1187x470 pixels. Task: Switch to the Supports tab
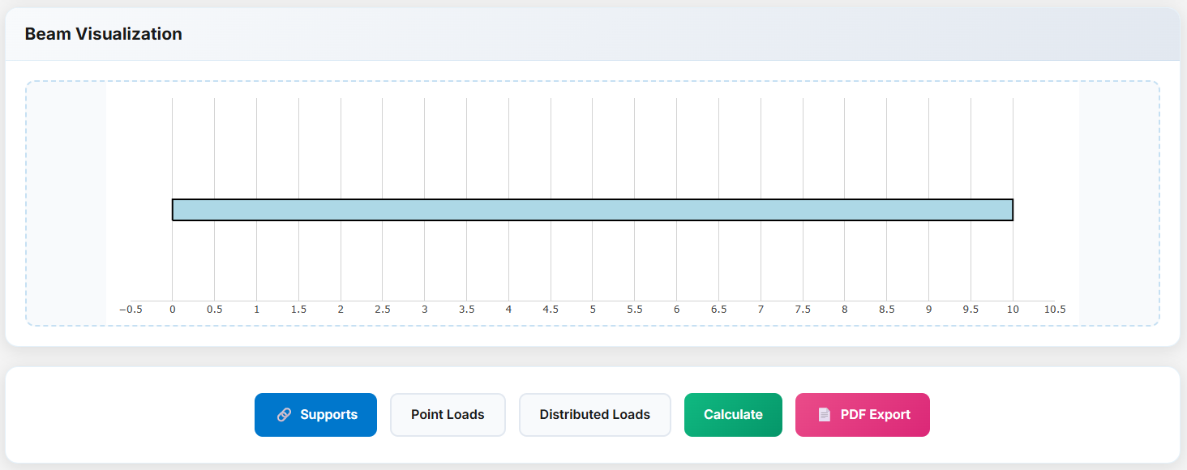(x=315, y=415)
